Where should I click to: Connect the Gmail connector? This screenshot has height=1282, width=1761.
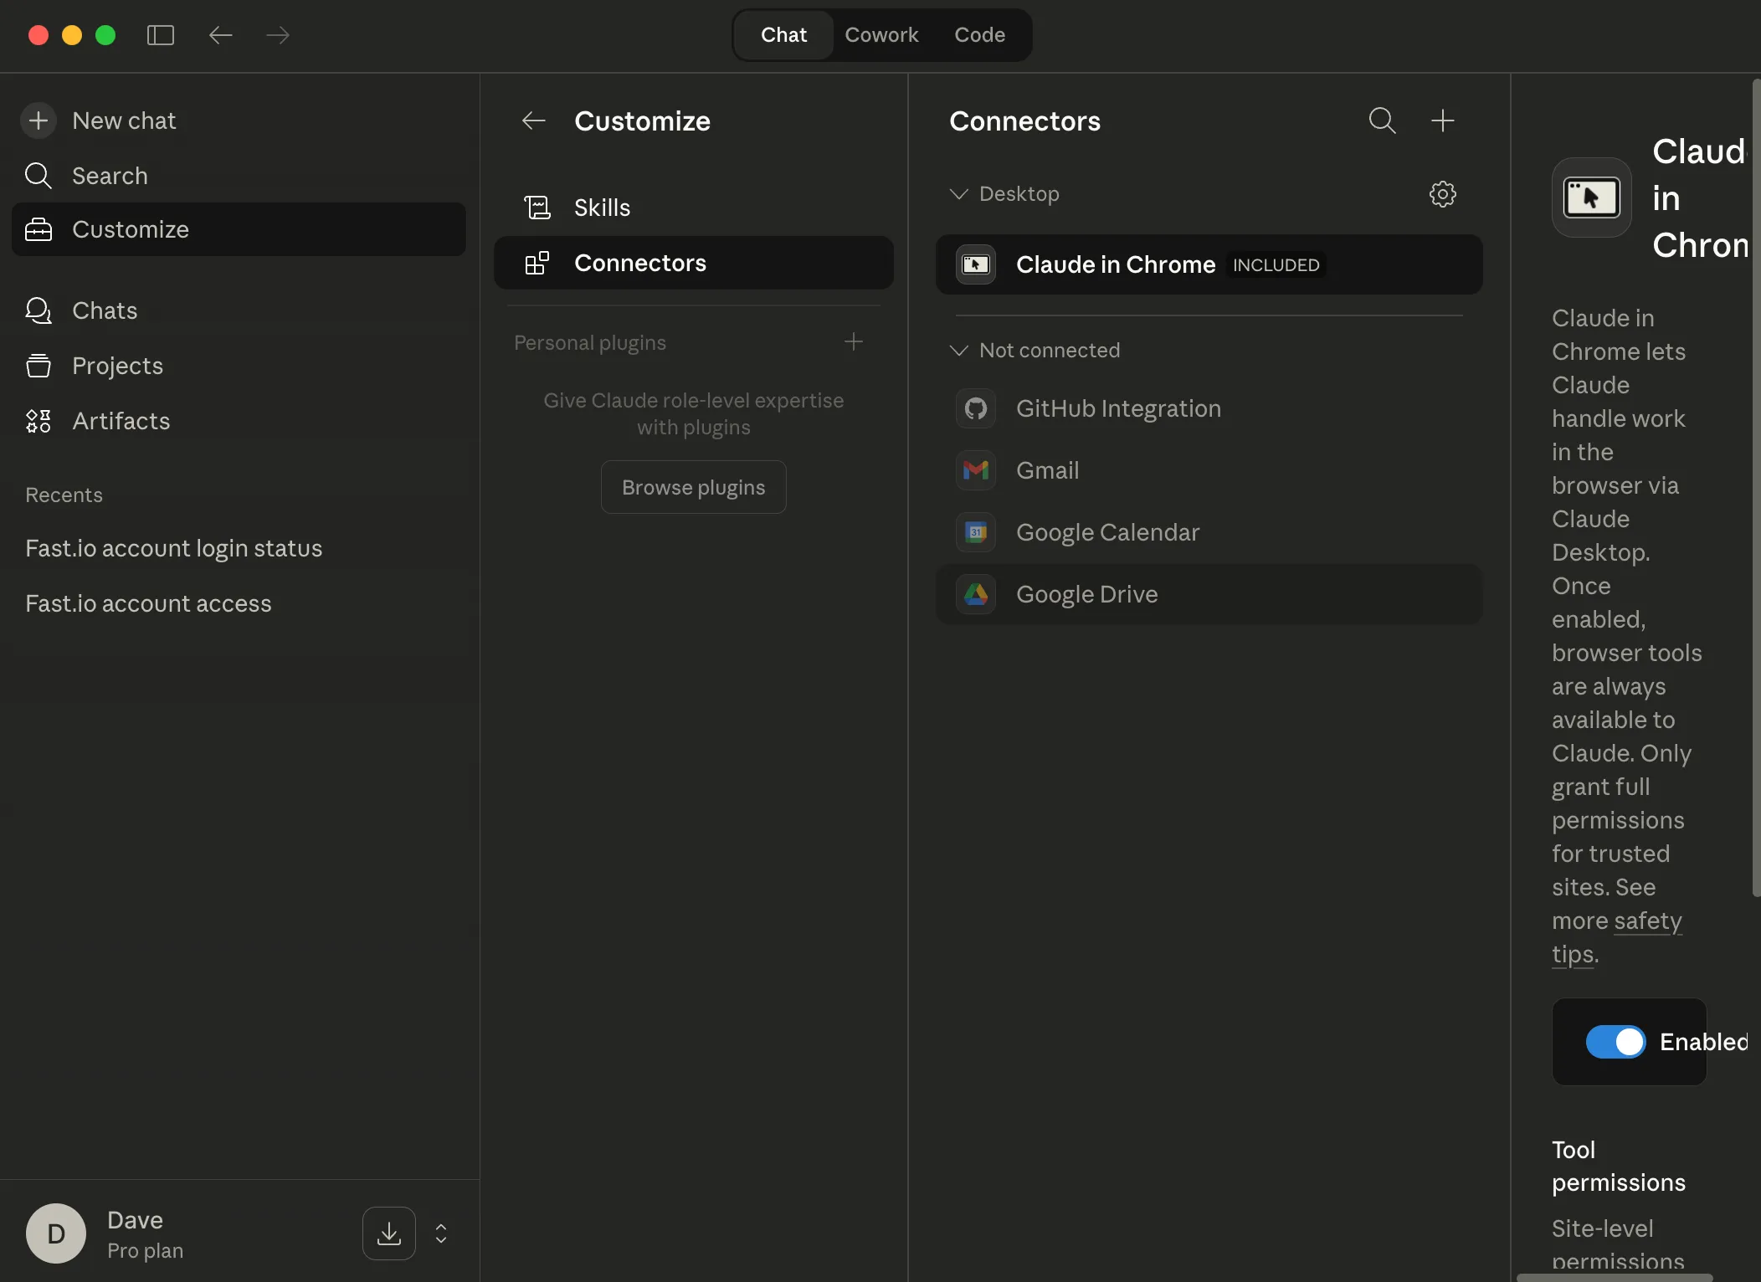[1047, 470]
